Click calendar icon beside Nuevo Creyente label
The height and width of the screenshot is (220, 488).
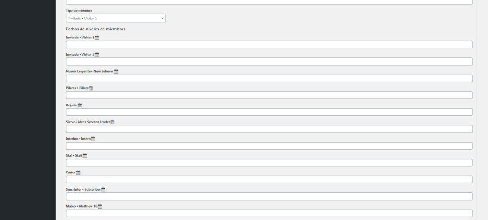pos(116,71)
